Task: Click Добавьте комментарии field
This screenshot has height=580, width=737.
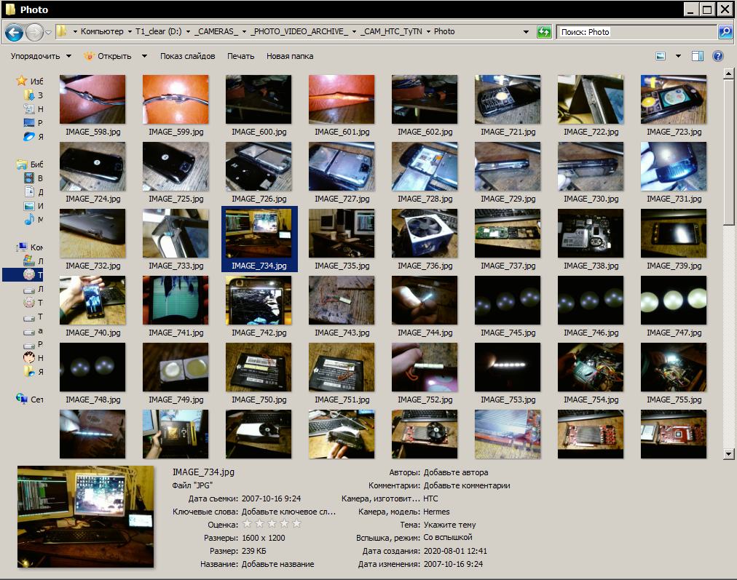Action: coord(467,485)
